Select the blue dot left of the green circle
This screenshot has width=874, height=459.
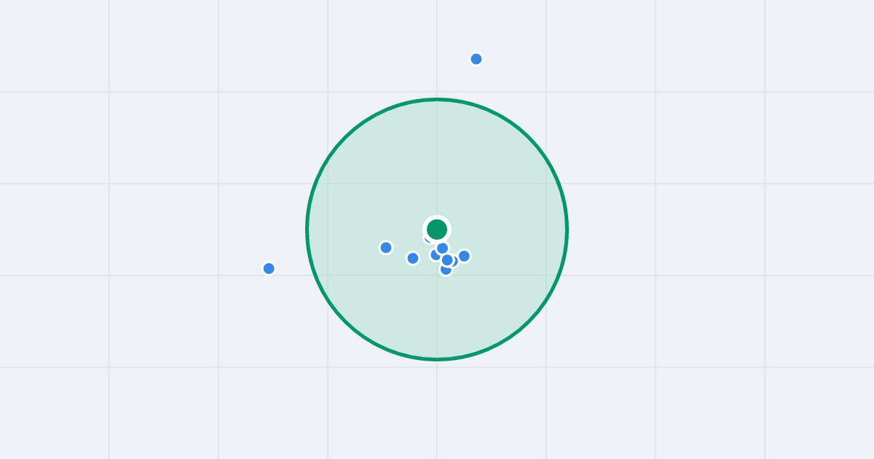pyautogui.click(x=269, y=268)
